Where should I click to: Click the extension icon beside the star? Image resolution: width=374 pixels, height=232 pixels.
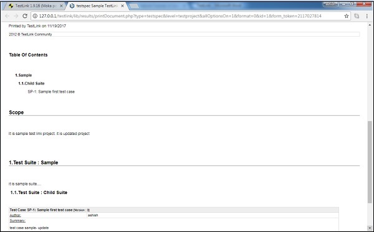coord(357,16)
